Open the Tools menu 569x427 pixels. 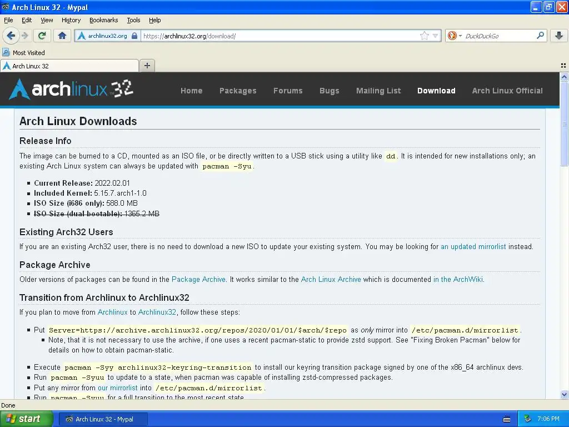pyautogui.click(x=133, y=20)
